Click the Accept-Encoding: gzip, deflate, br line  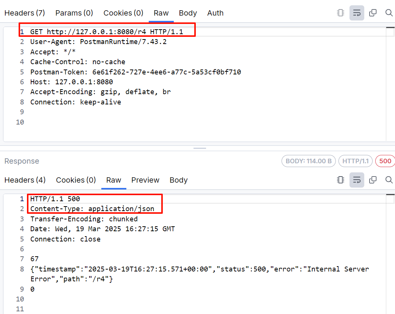coord(101,92)
